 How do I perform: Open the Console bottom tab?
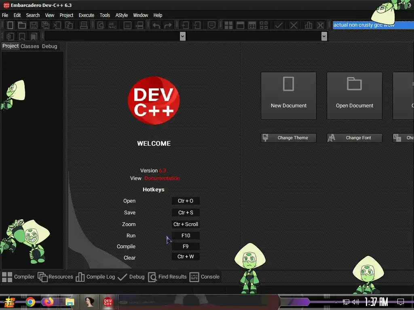coord(205,277)
